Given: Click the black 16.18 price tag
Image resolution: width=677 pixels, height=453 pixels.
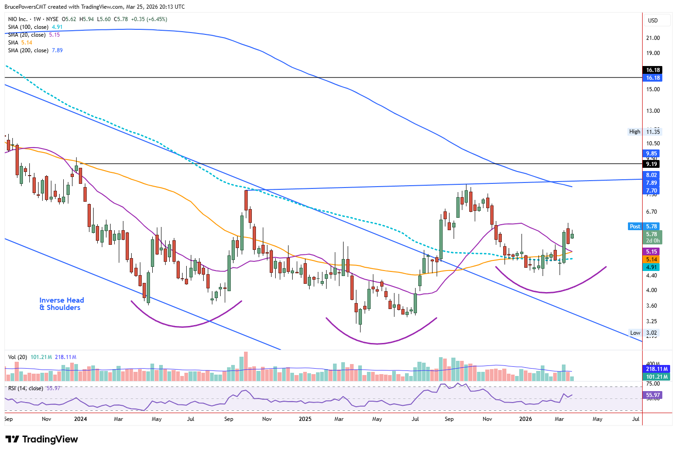Looking at the screenshot, I should (653, 70).
